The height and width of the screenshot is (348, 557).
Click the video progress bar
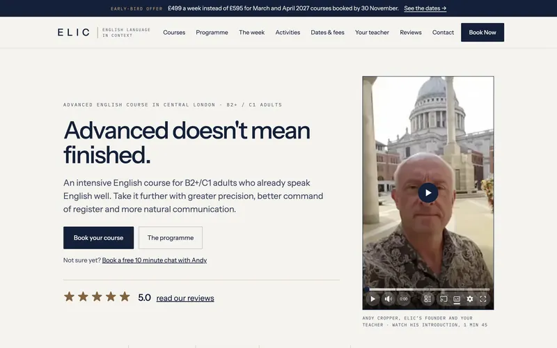tap(427, 290)
